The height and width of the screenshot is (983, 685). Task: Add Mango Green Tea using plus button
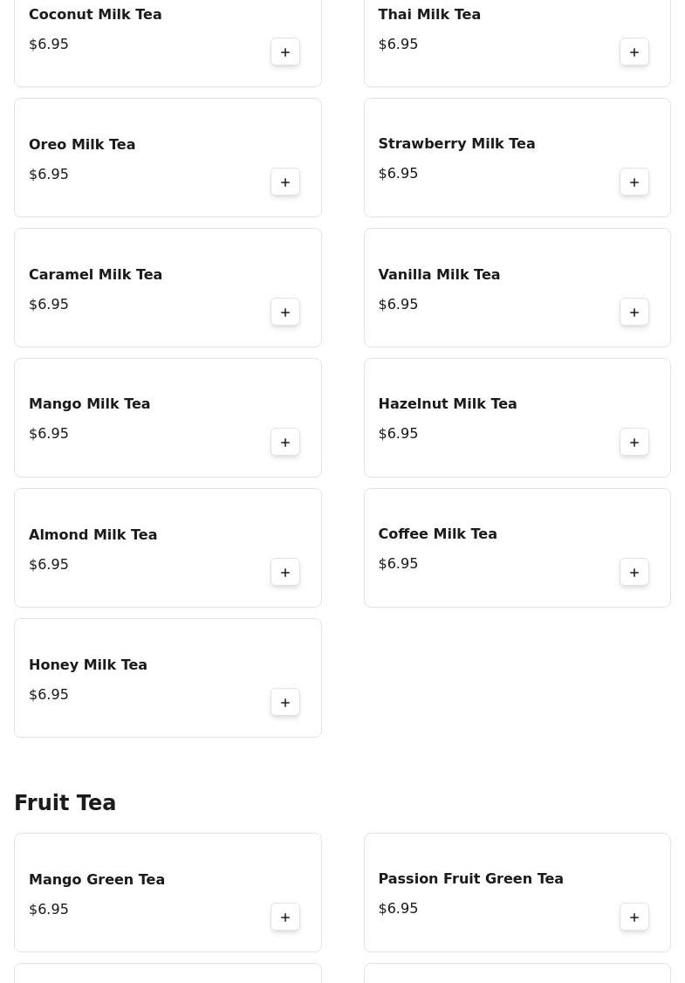tap(285, 918)
